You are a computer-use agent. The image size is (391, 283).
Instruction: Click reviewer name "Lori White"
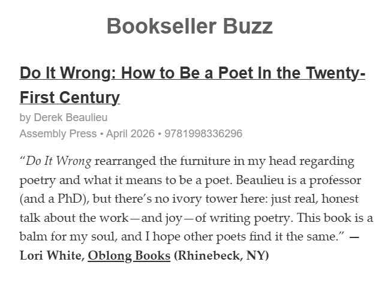[x=52, y=255]
